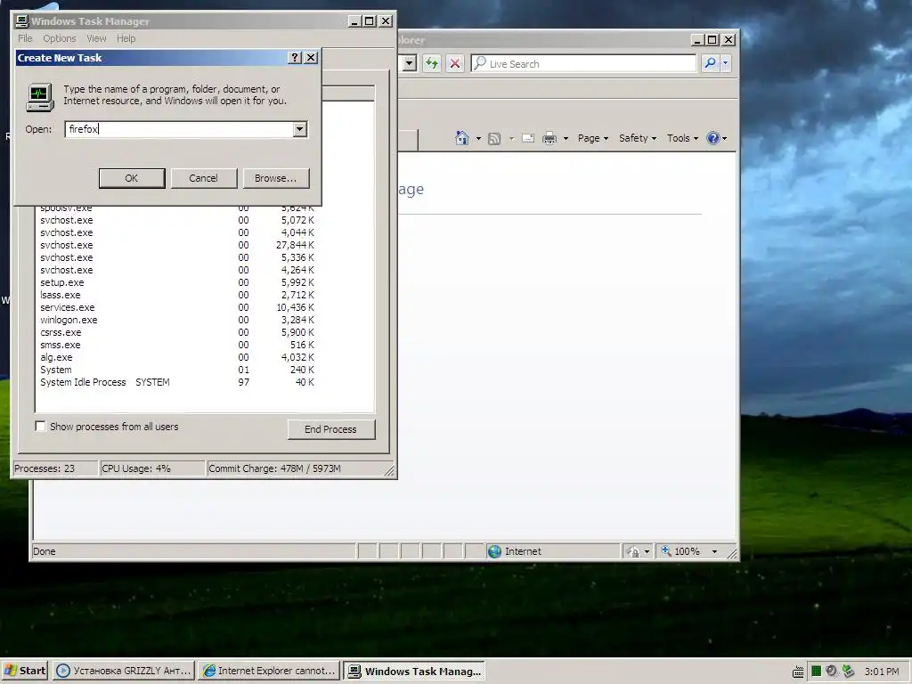Open the View menu in Task Manager
912x684 pixels.
96,38
